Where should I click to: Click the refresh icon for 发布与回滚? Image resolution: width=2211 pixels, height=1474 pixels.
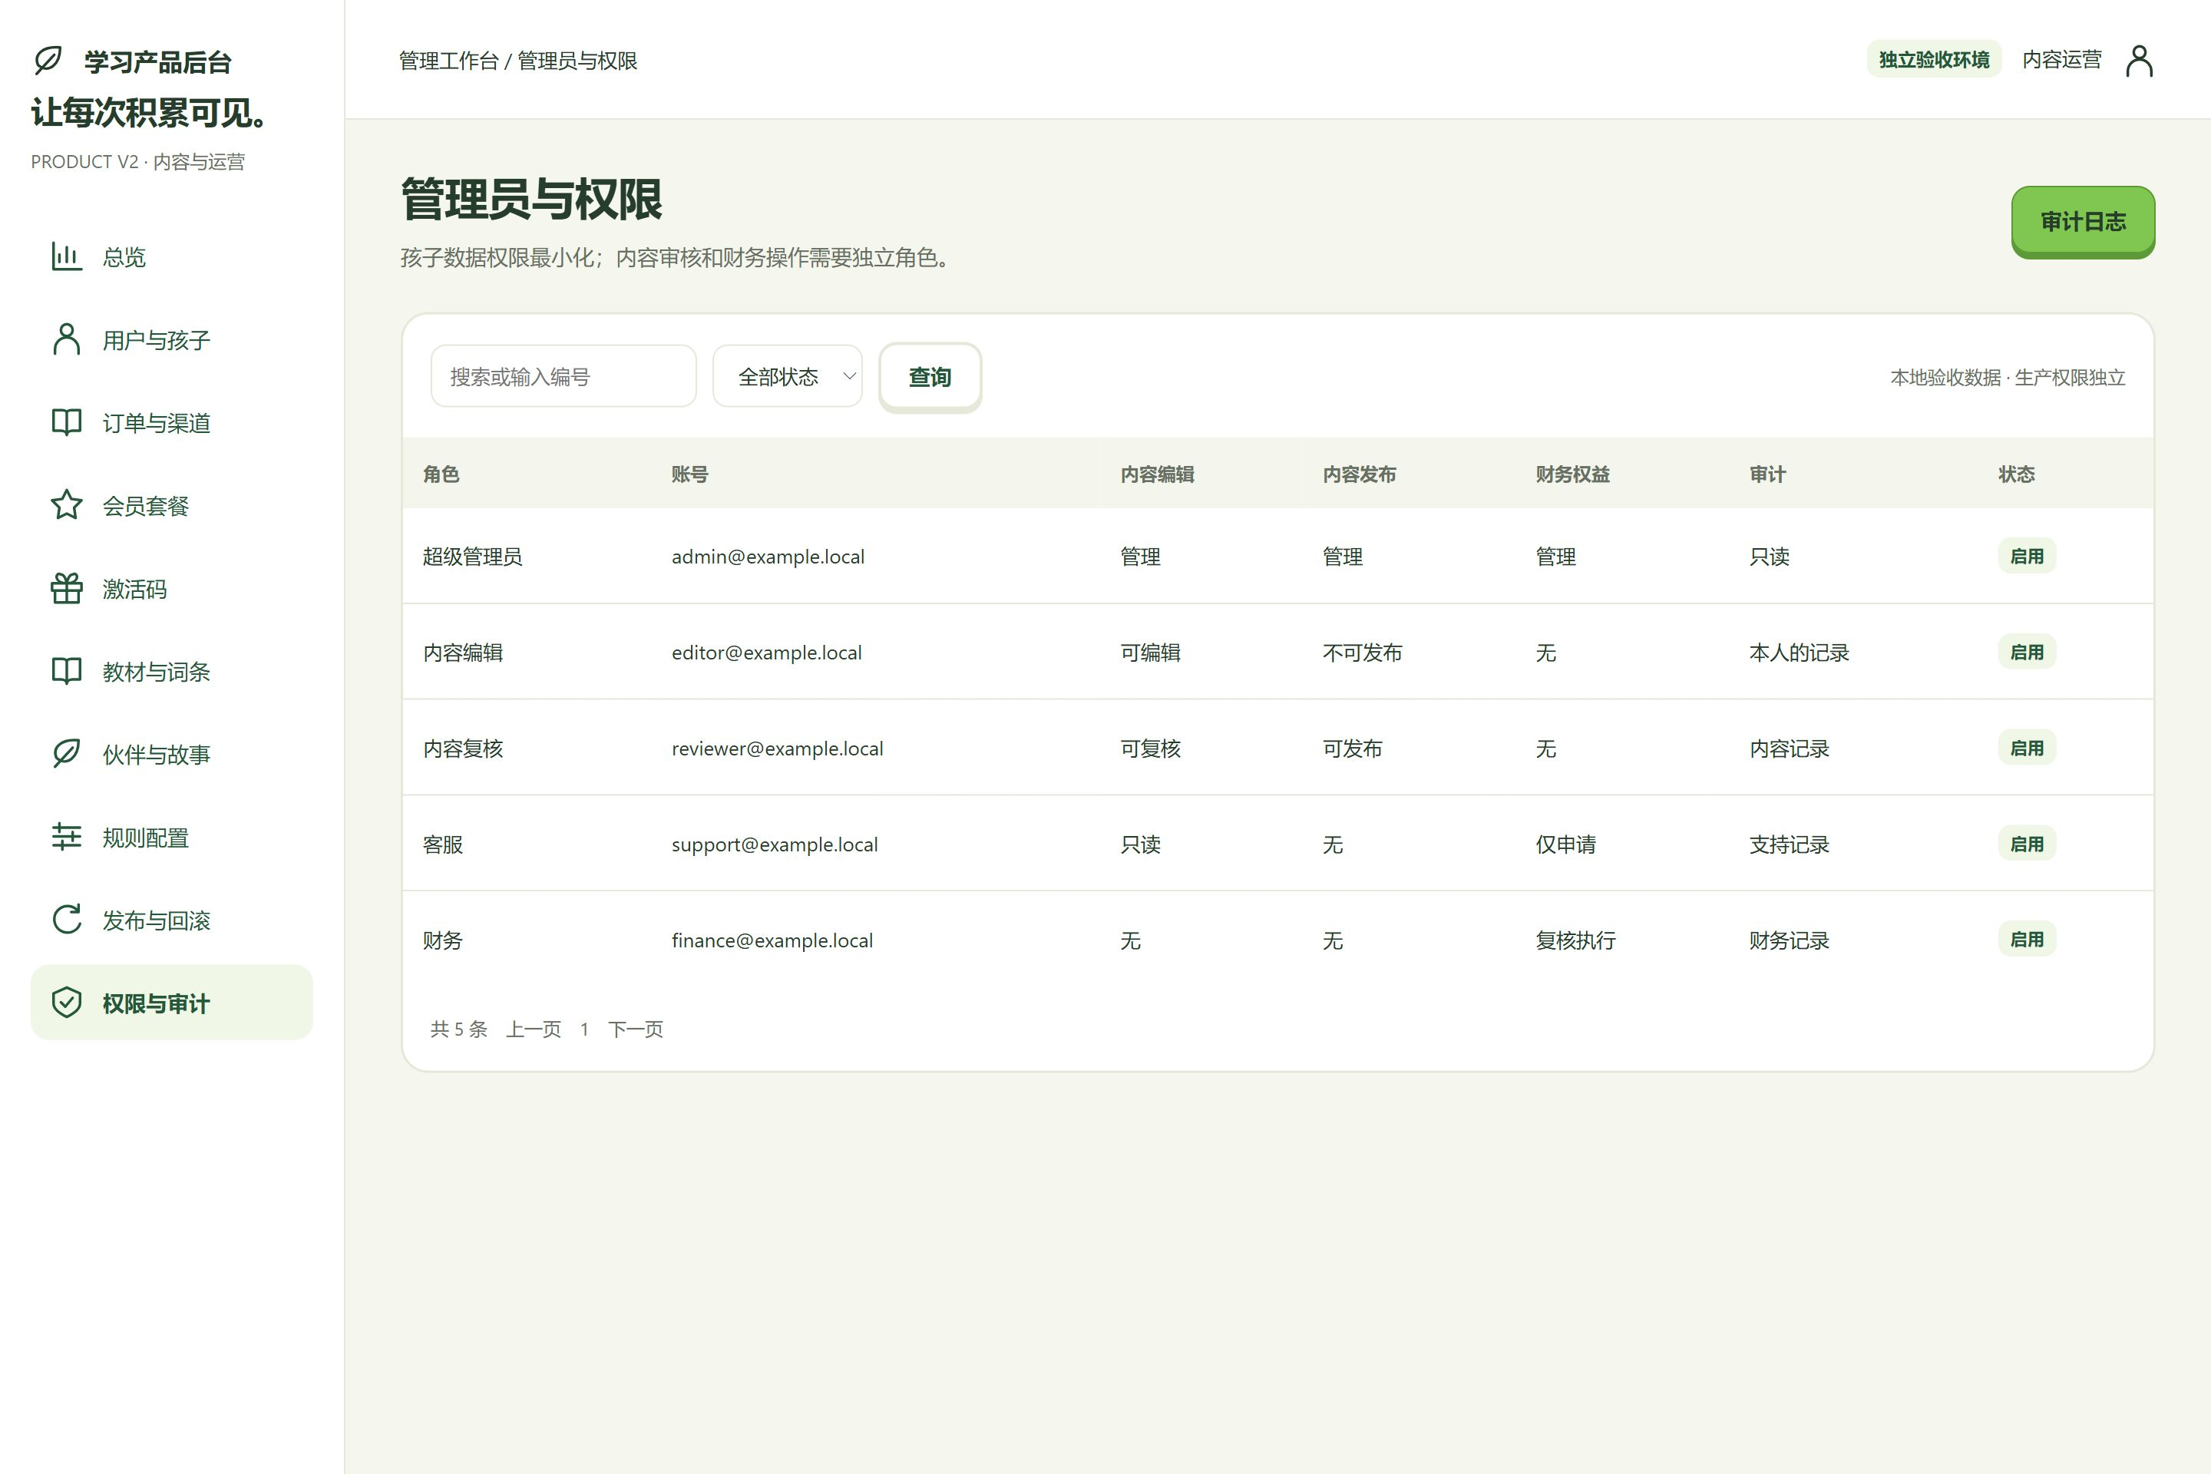(67, 920)
